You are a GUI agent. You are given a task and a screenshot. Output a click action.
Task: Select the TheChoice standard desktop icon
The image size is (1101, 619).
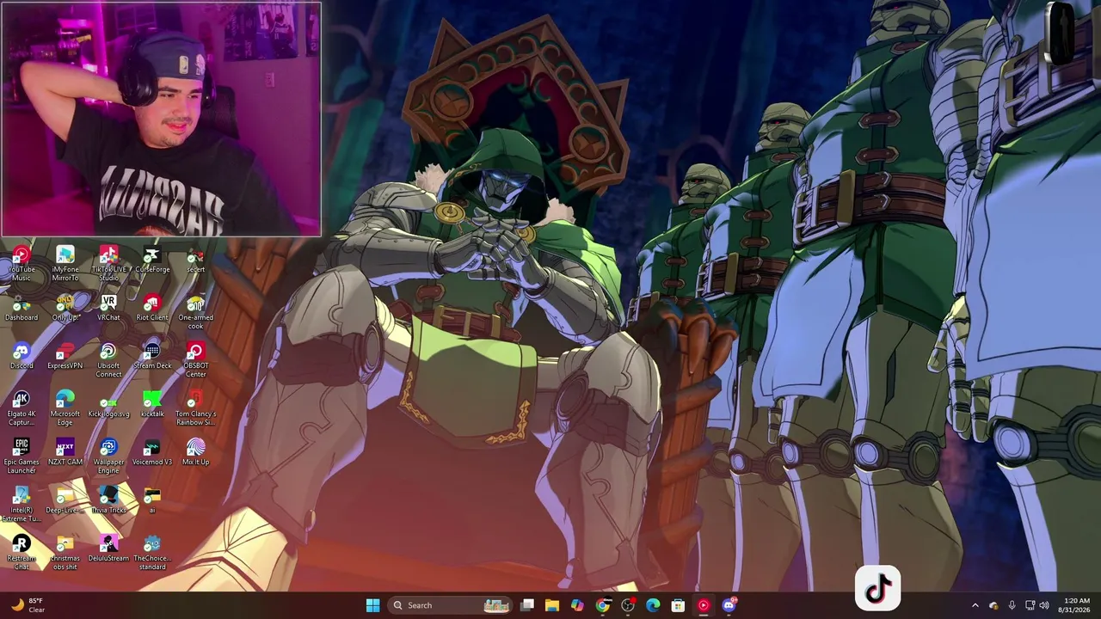click(x=152, y=553)
